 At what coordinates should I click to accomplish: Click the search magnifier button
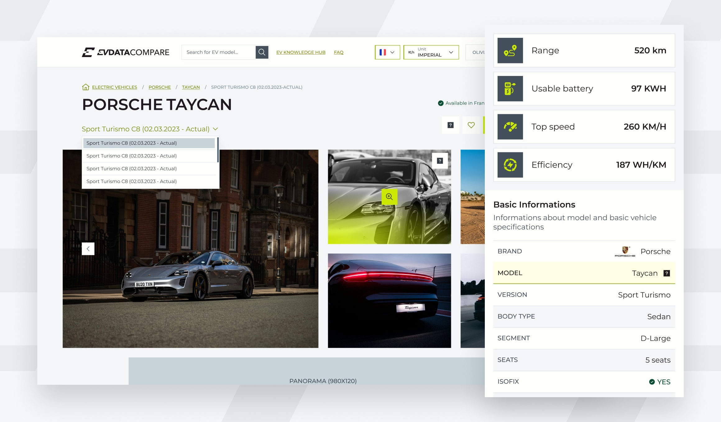(x=262, y=52)
